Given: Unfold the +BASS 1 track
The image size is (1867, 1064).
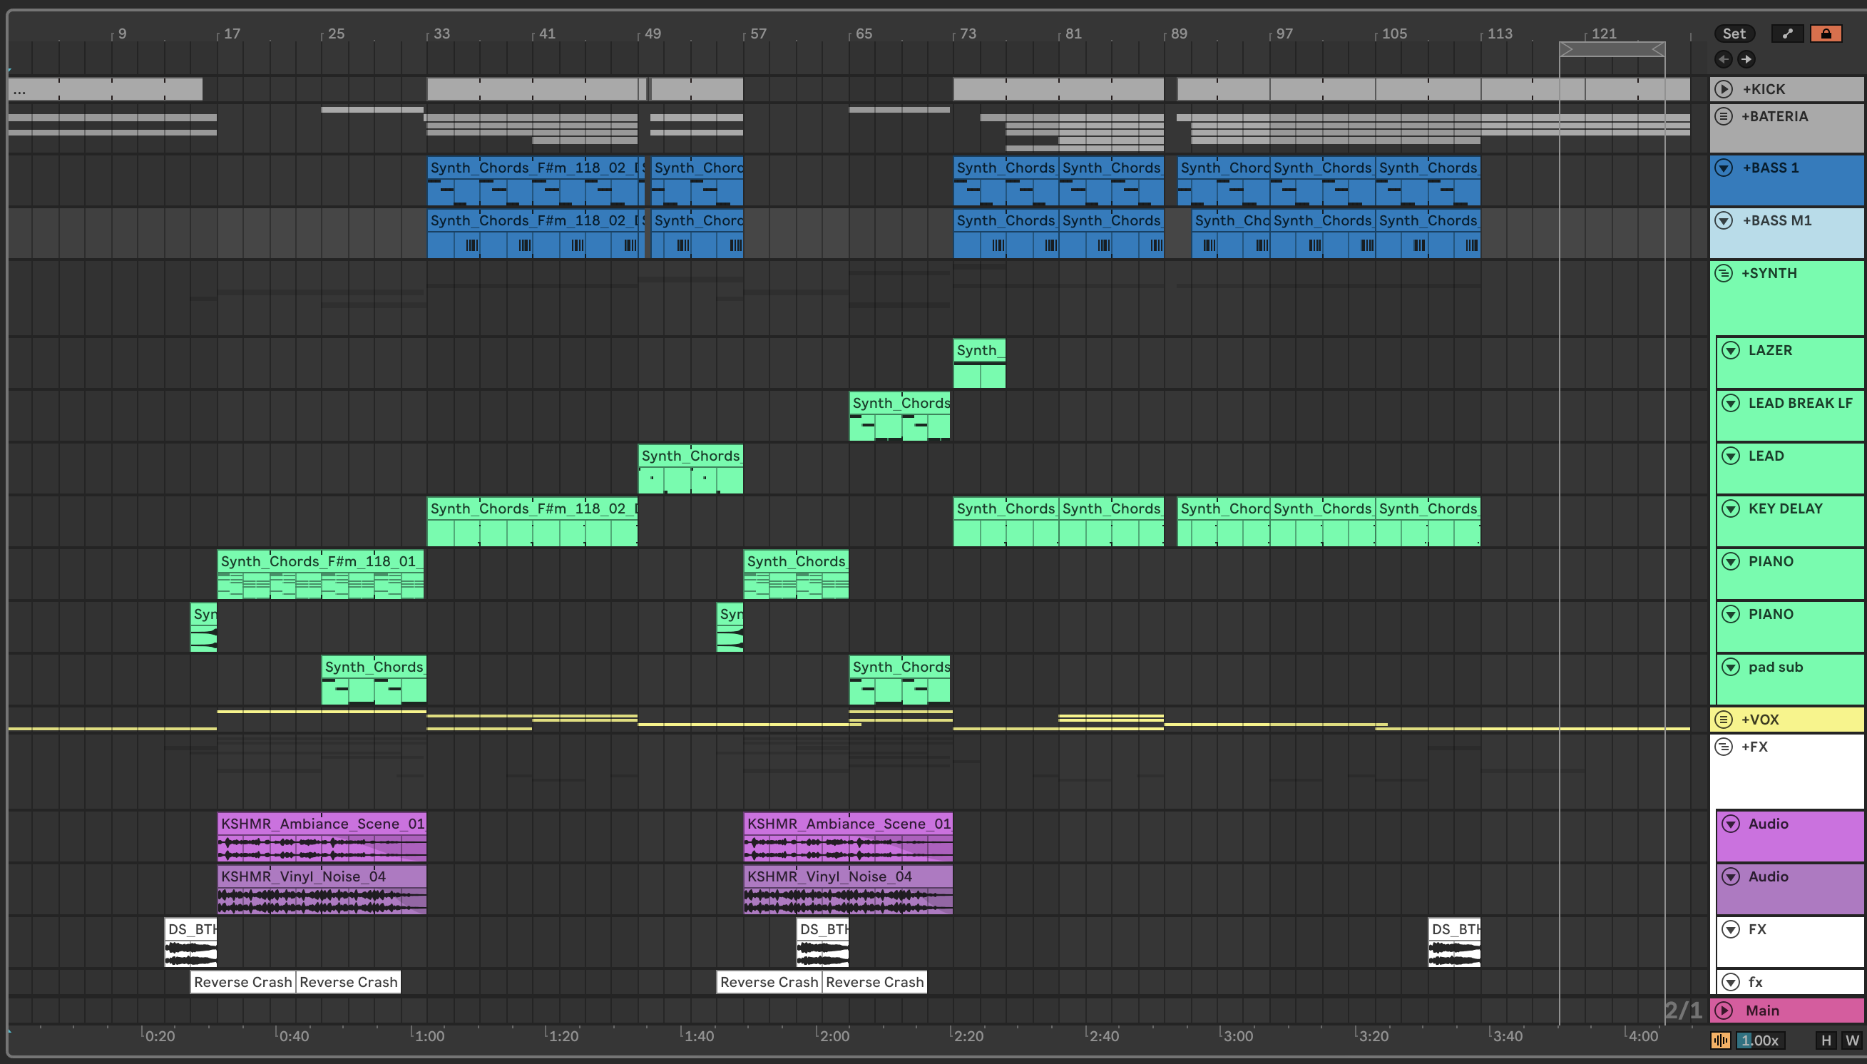Looking at the screenshot, I should click(1724, 168).
